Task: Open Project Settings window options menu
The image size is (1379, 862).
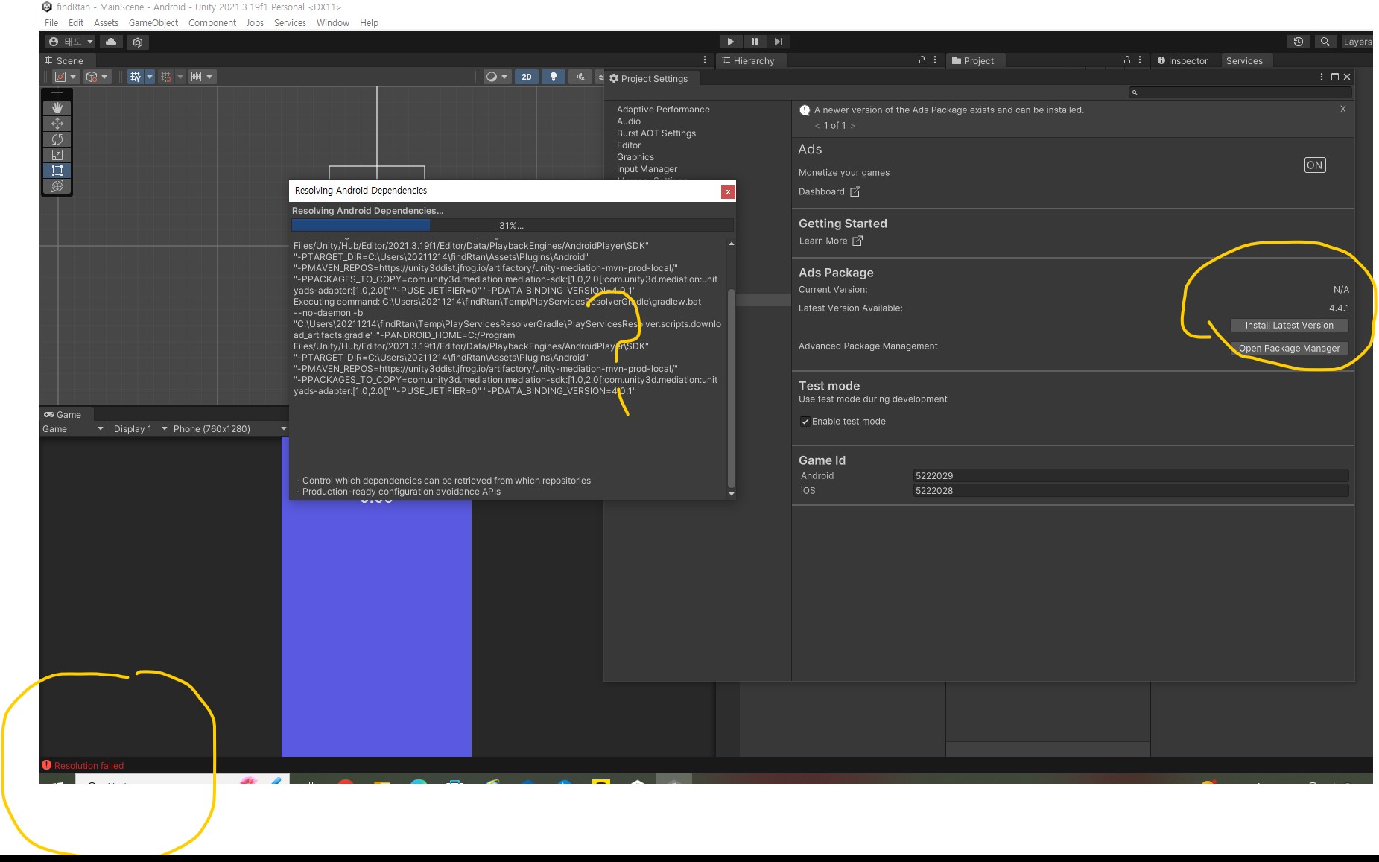Action: coord(1322,77)
